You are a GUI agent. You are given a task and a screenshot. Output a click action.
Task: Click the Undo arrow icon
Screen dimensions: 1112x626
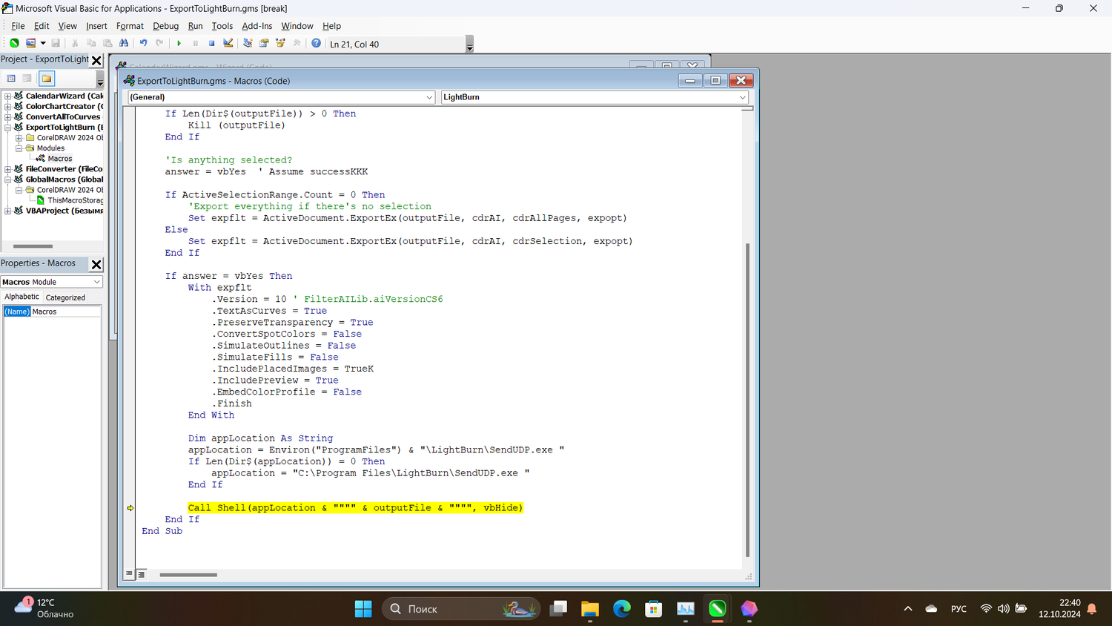(143, 44)
